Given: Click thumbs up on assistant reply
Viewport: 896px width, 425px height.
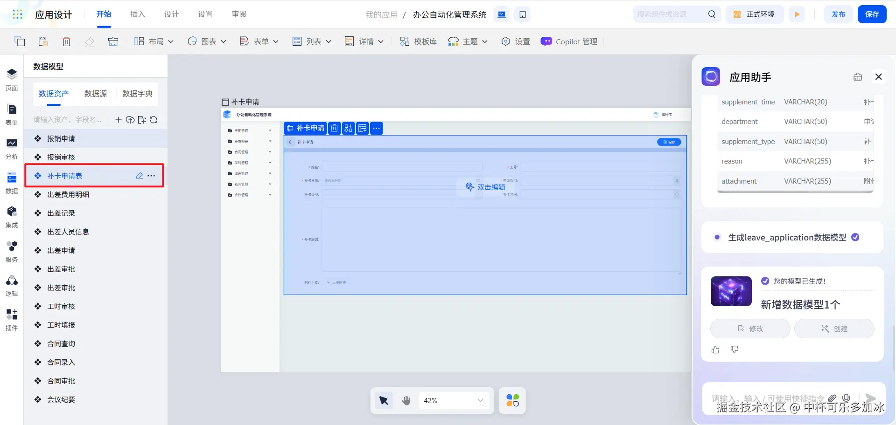Looking at the screenshot, I should (715, 350).
